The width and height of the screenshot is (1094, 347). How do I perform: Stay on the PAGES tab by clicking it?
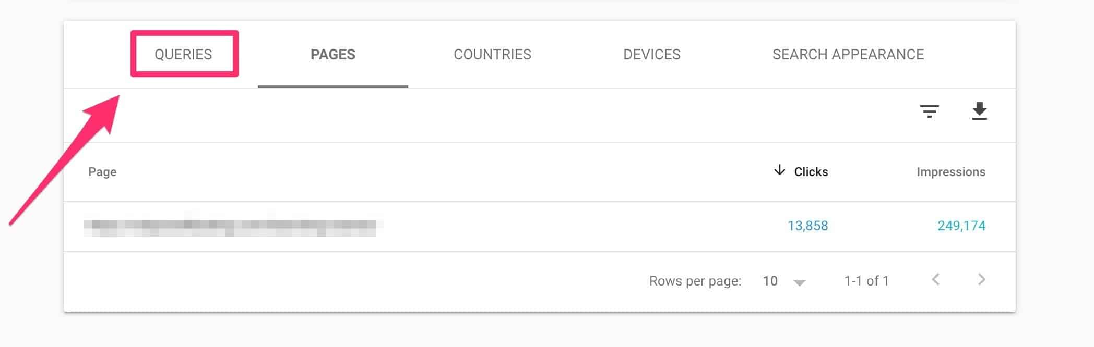click(332, 54)
